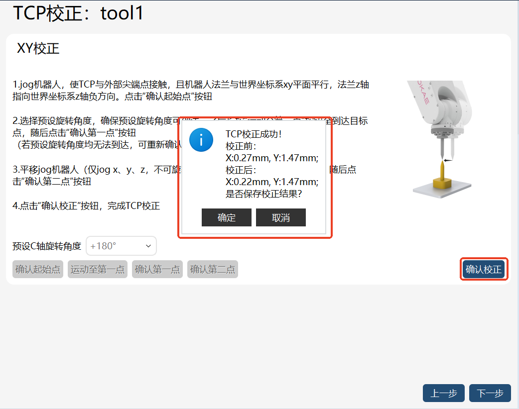Click instruction 4.点击"确认校正"按钮 text

pyautogui.click(x=86, y=206)
